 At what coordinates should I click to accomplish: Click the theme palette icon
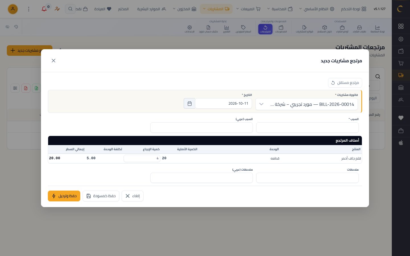(16, 27)
